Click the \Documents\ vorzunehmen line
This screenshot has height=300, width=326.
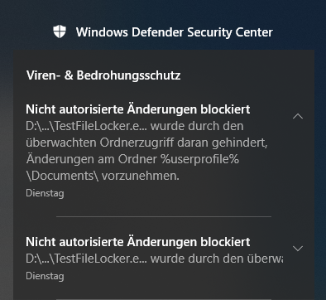(x=103, y=176)
